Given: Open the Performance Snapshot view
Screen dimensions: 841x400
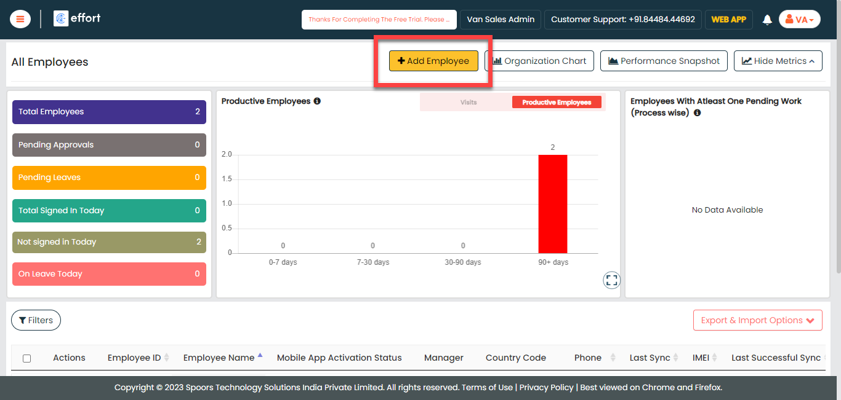Looking at the screenshot, I should 664,61.
